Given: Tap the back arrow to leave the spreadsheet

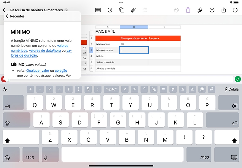Looking at the screenshot, I should pos(4,10).
